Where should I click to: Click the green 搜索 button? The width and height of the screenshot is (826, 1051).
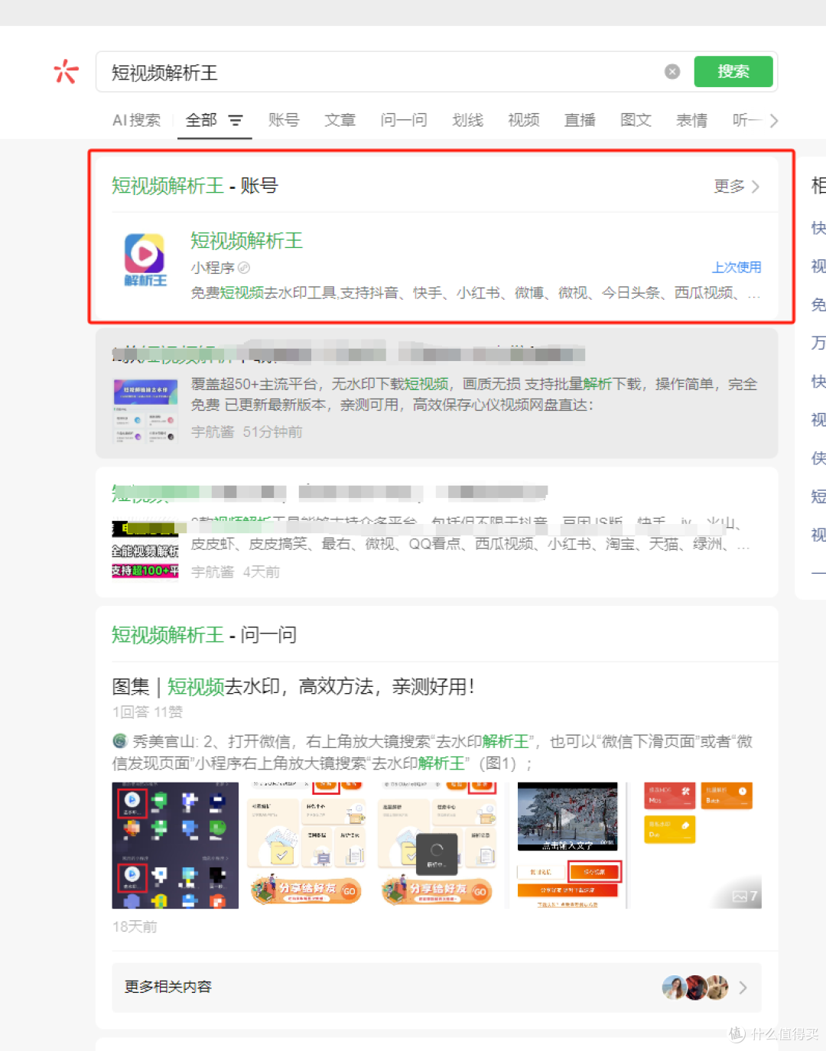(733, 71)
